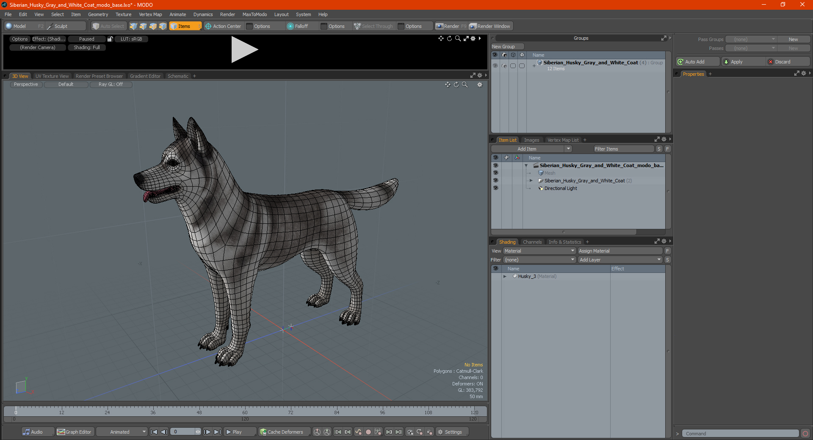The image size is (813, 440).
Task: Toggle the Options checkbox after Select Through
Action: click(x=401, y=26)
